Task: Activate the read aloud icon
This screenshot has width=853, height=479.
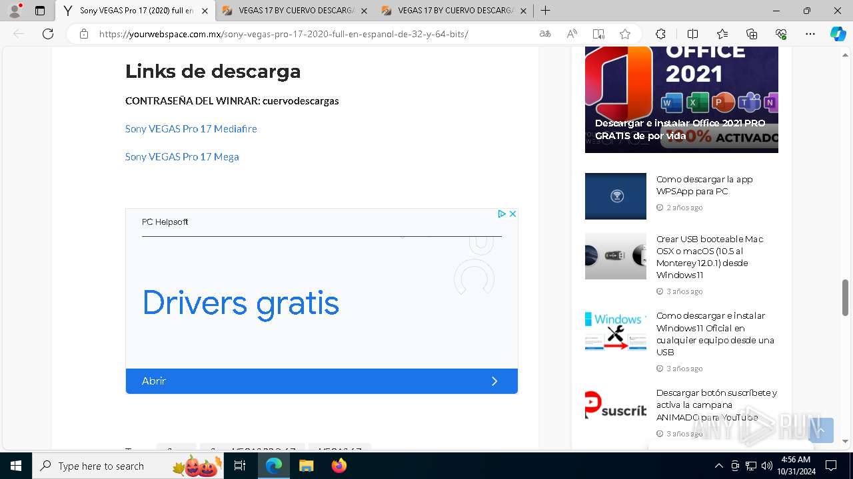Action: click(x=572, y=34)
